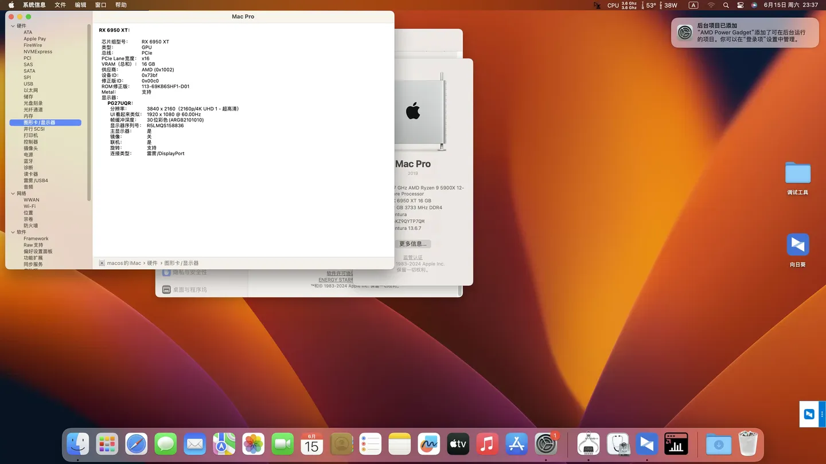Open Finder from the Dock

78,444
